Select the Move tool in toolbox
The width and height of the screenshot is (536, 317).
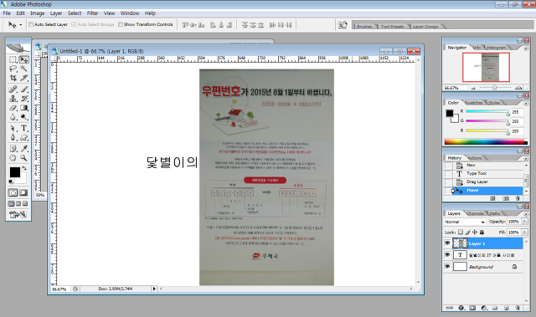(23, 59)
